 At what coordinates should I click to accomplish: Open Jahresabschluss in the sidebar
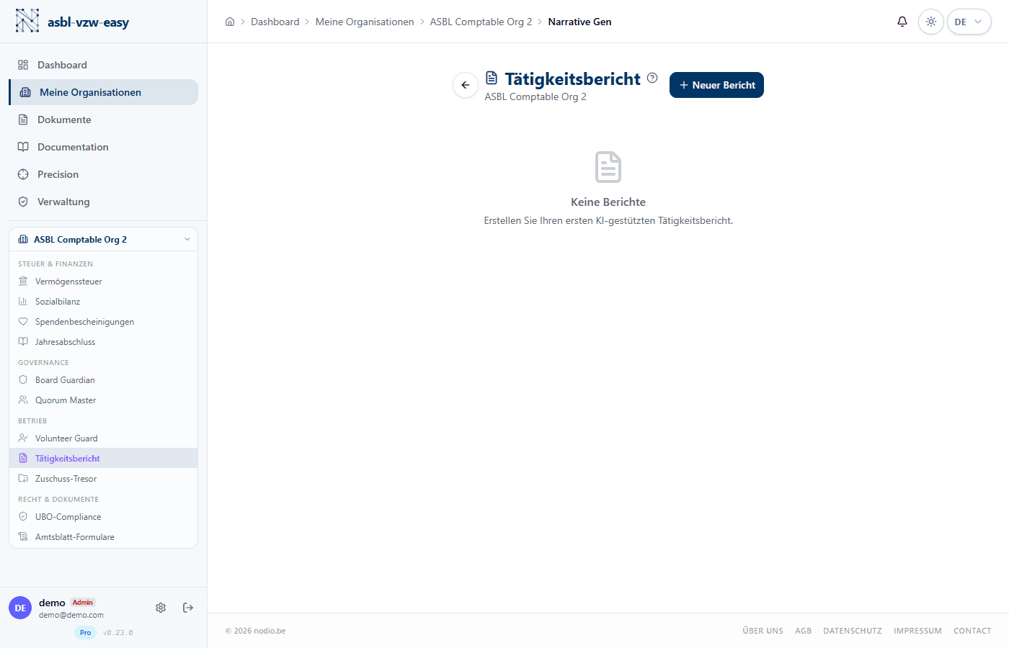(x=103, y=342)
